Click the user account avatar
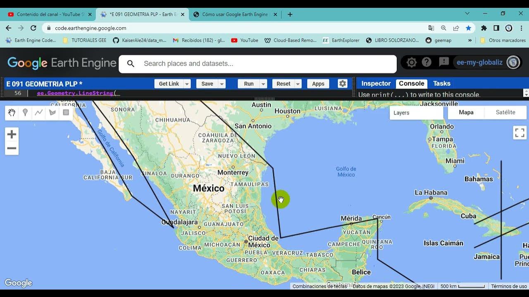This screenshot has height=297, width=529. point(513,62)
